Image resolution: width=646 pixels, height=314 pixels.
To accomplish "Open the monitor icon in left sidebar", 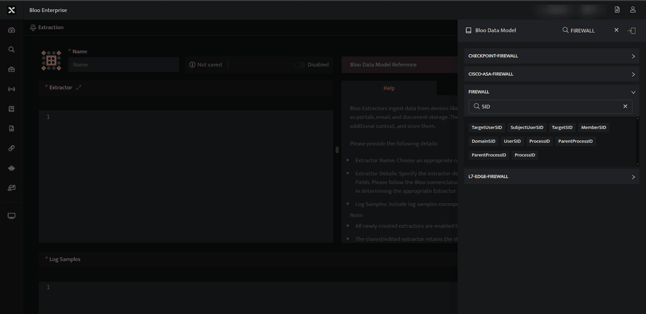I will pos(12,216).
